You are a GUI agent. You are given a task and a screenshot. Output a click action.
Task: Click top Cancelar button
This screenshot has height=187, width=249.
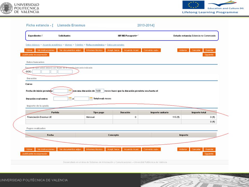point(196,50)
